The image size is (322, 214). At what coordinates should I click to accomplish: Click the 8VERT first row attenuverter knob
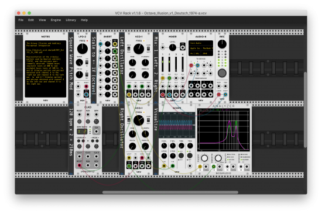pos(108,44)
